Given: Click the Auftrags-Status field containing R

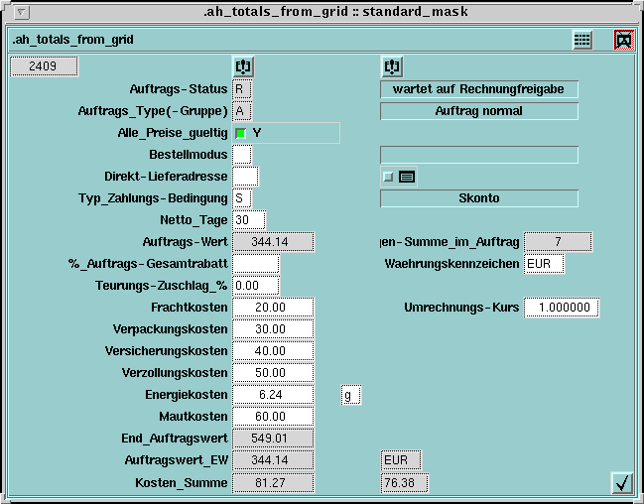Looking at the screenshot, I should click(242, 89).
